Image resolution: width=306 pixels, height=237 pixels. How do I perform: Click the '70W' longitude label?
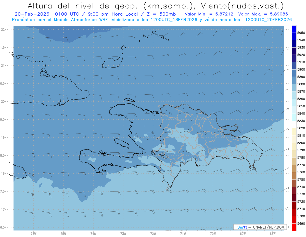[x=213, y=233]
